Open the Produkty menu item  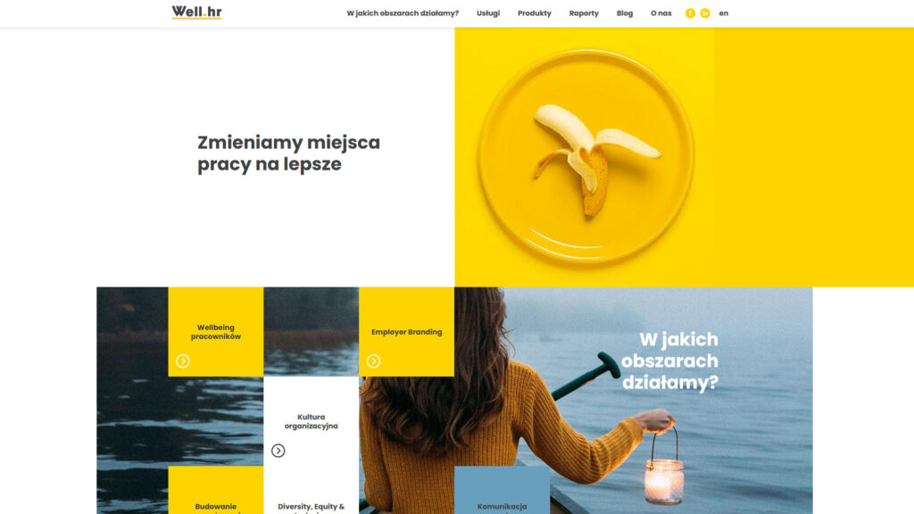(535, 13)
